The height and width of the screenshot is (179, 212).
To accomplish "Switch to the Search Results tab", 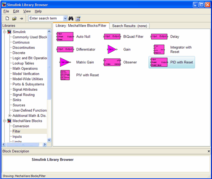I will [130, 26].
